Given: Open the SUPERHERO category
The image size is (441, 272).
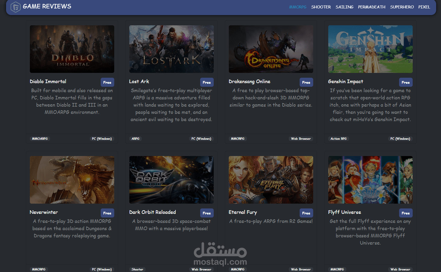Looking at the screenshot, I should click(402, 7).
